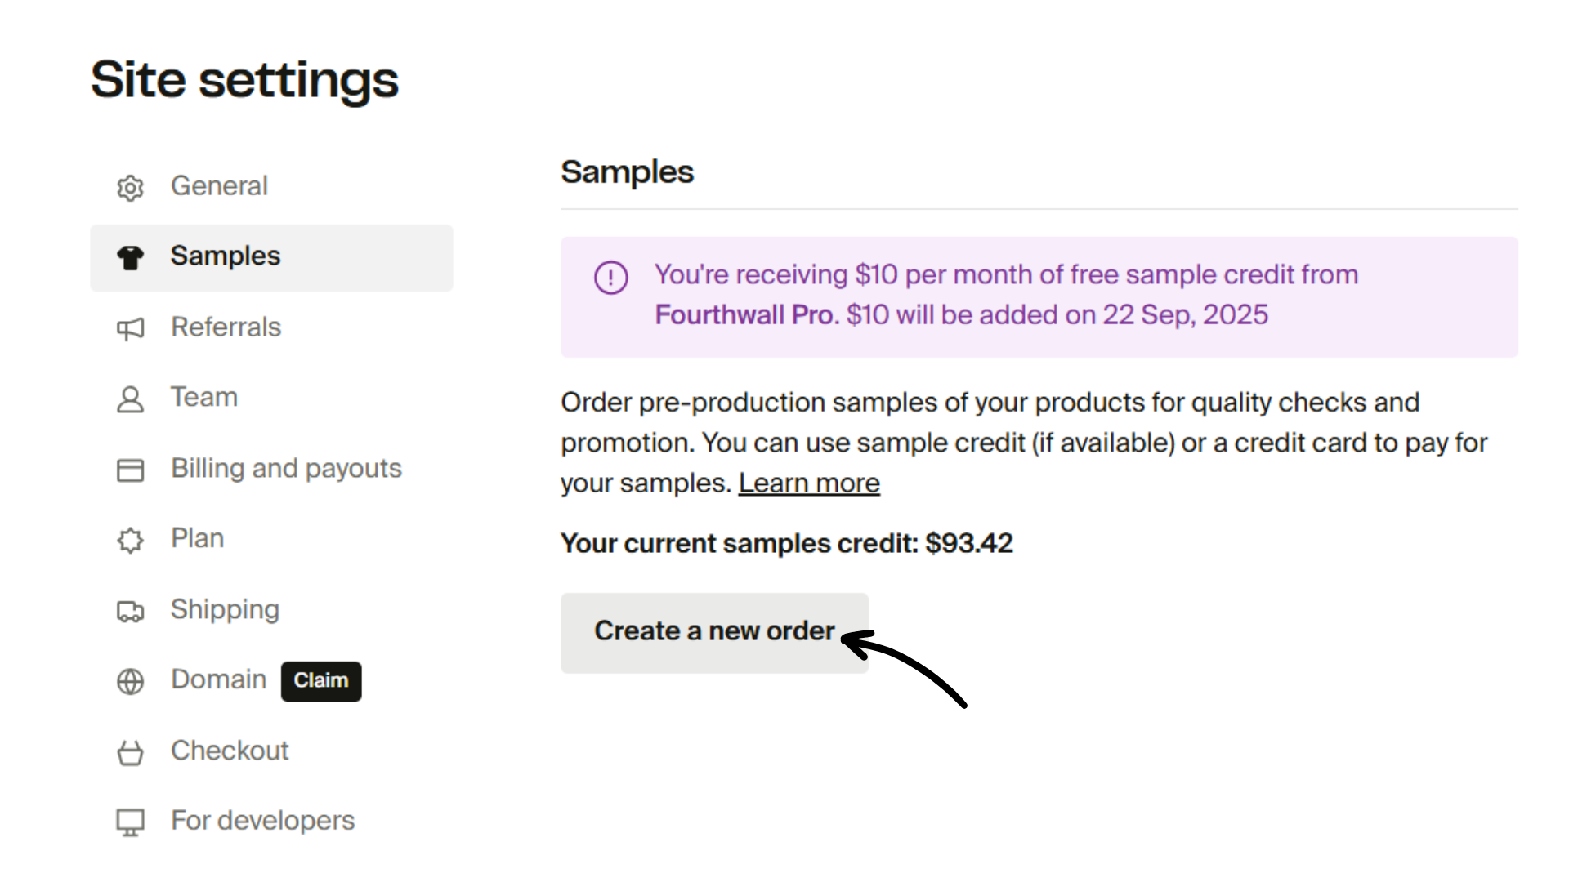The width and height of the screenshot is (1569, 882).
Task: Click the purple sample credit notice banner
Action: click(1038, 296)
